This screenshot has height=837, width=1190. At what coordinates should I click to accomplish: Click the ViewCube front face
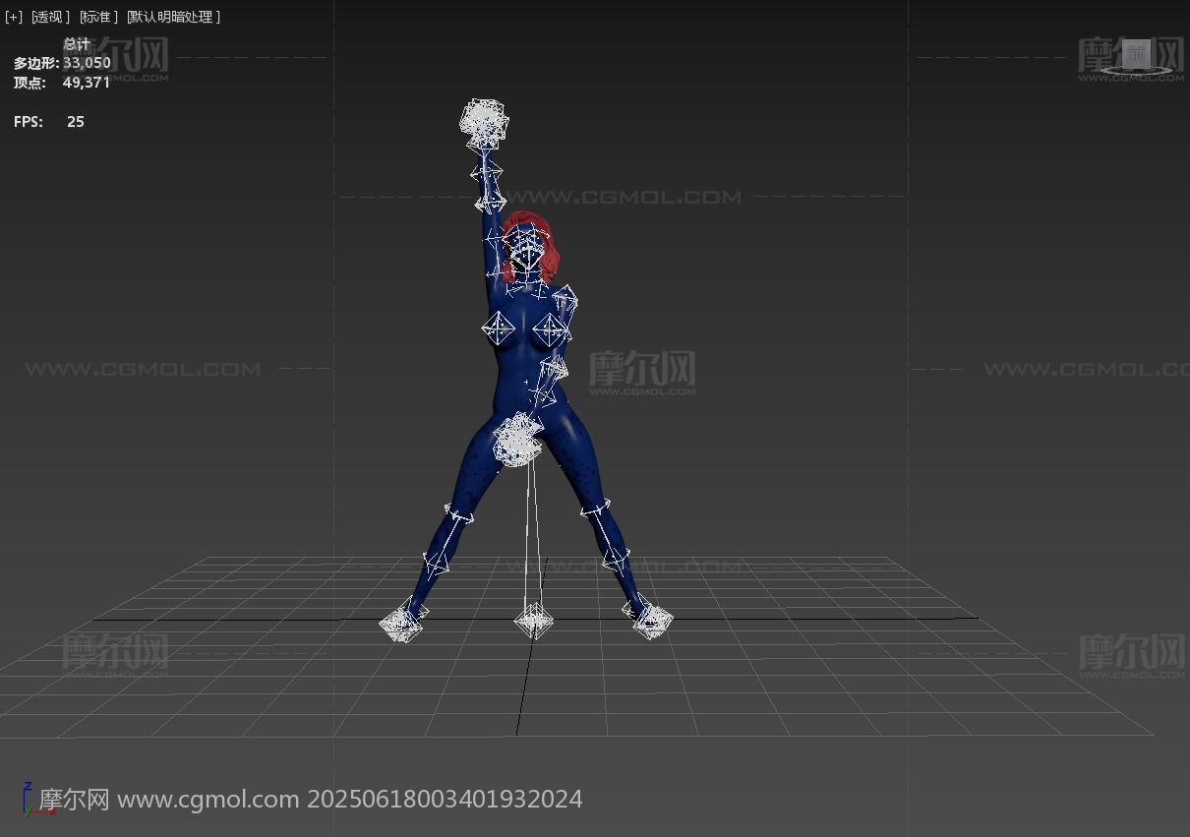pos(1137,54)
